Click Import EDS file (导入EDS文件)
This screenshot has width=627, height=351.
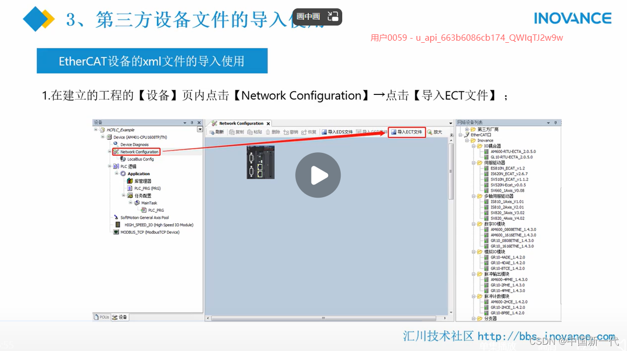337,132
